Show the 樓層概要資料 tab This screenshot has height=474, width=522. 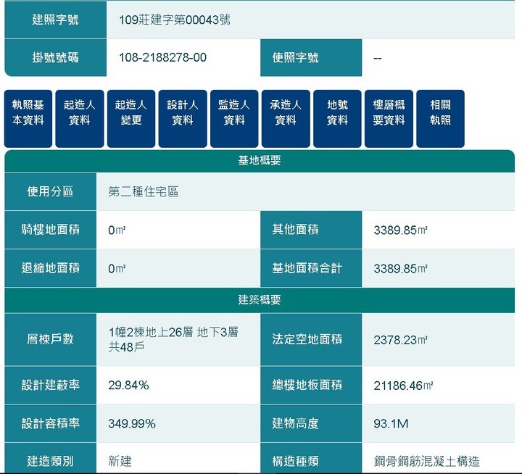point(389,119)
